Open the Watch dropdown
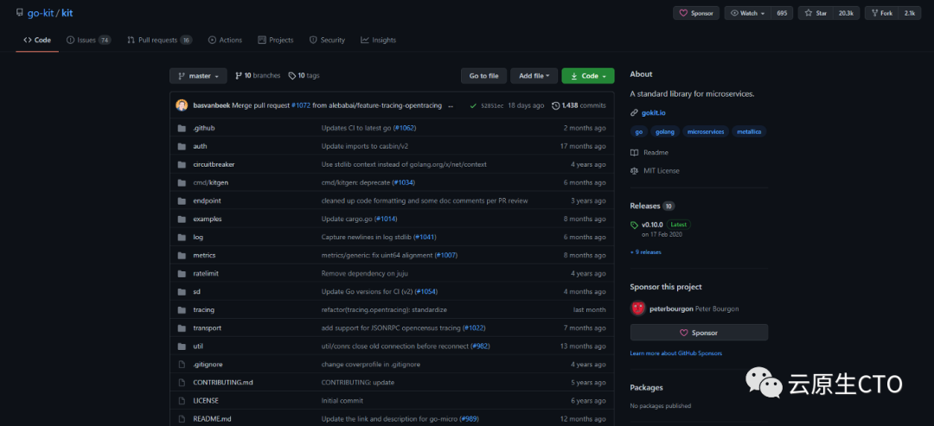 747,13
